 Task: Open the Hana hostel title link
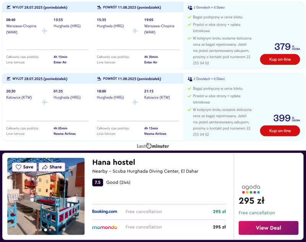114,162
